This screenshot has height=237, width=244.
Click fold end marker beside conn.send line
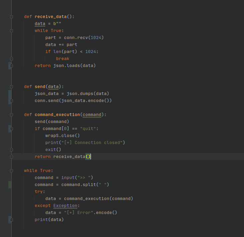coord(11,101)
